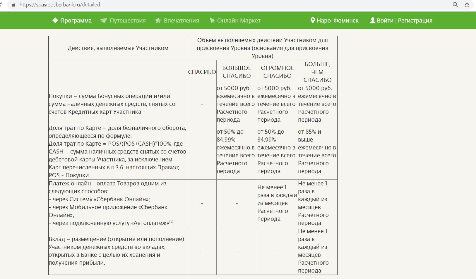Image resolution: width=476 pixels, height=279 pixels.
Task: Click the cursor icon next to Онлайн Маркет
Action: pos(212,20)
